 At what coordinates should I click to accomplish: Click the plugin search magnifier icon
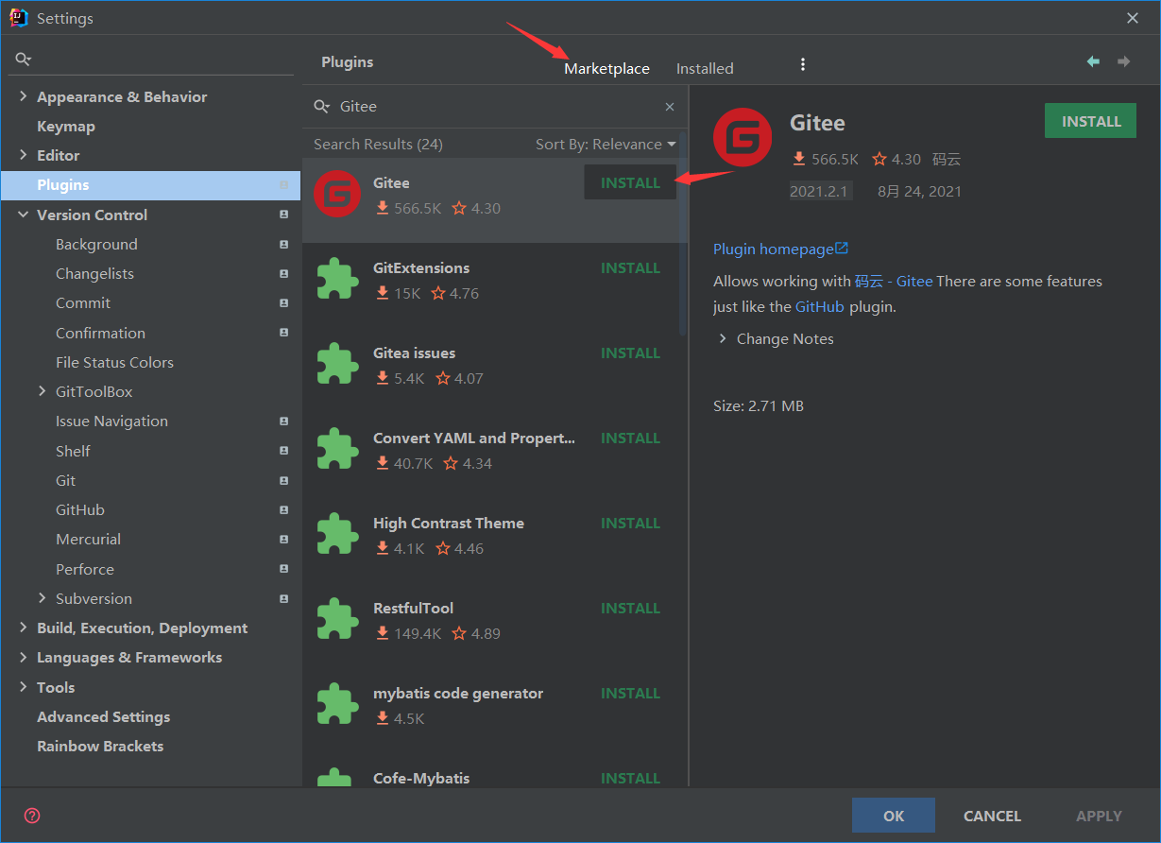click(322, 107)
